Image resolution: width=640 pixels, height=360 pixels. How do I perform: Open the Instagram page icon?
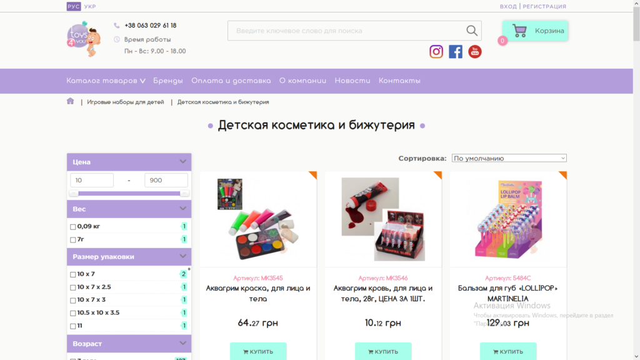pos(436,52)
